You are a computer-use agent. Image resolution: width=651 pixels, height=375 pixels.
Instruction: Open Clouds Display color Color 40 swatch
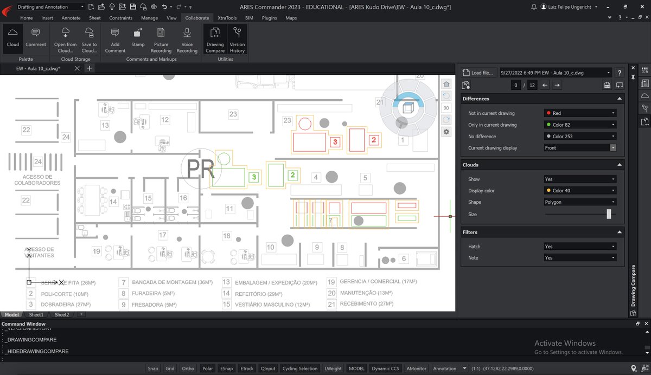580,191
